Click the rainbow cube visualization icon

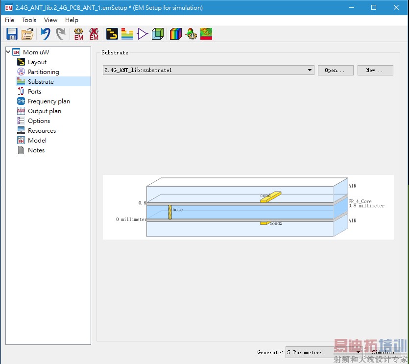(x=175, y=34)
